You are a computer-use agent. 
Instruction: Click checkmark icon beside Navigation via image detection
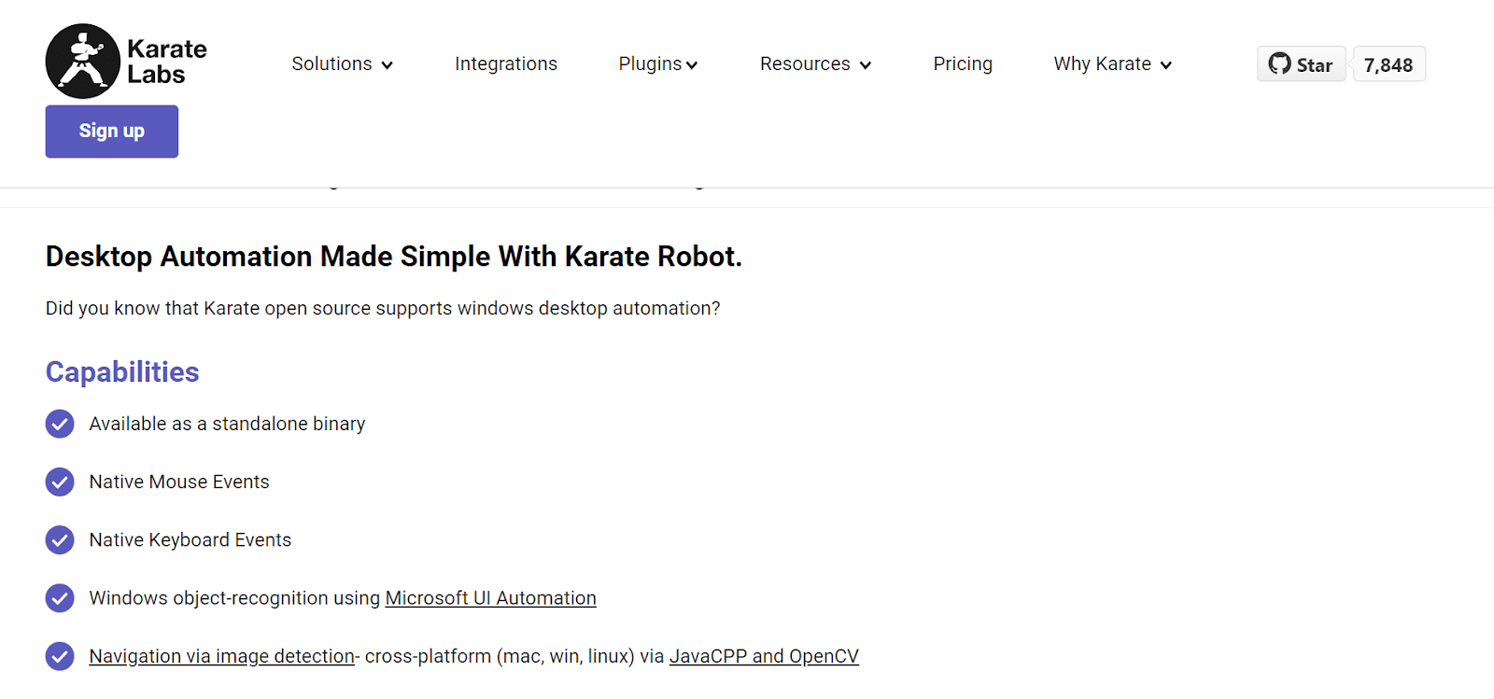60,656
